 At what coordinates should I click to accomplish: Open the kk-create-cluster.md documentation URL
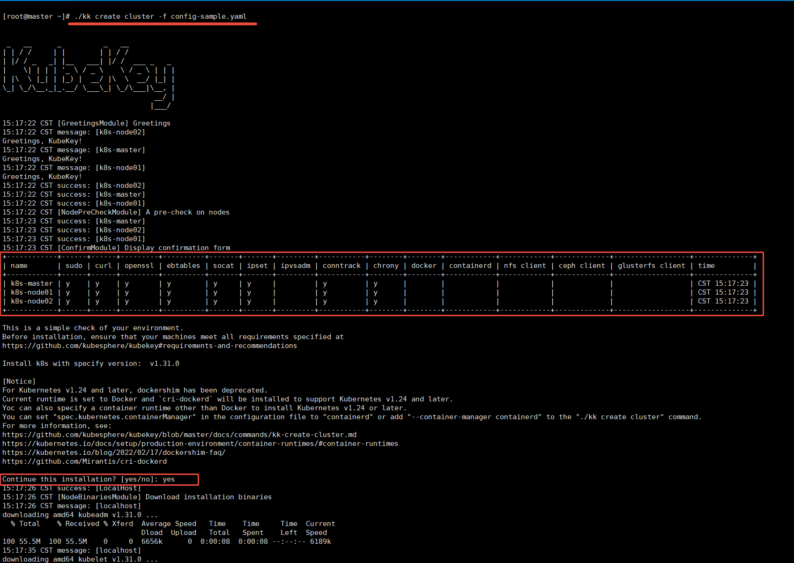[x=179, y=435]
